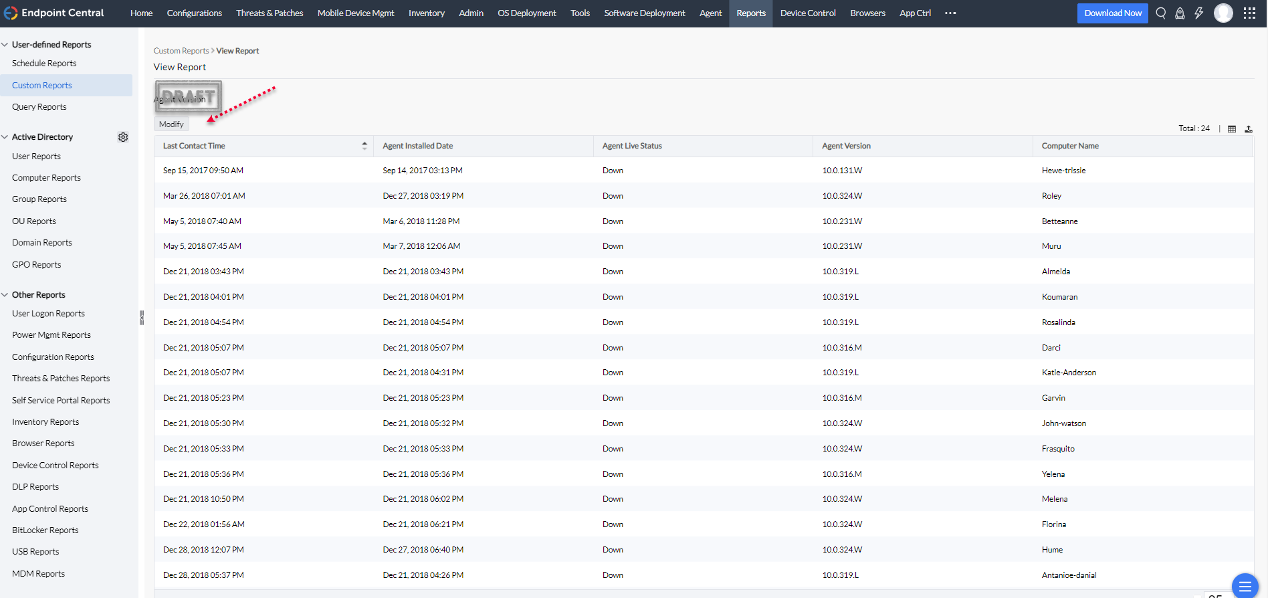Open the blue floating menu button
Viewport: 1268px width, 598px height.
point(1245,585)
